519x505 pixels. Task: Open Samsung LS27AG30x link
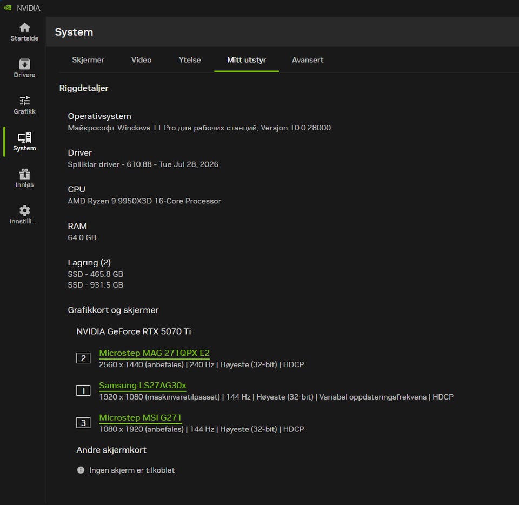click(x=143, y=386)
